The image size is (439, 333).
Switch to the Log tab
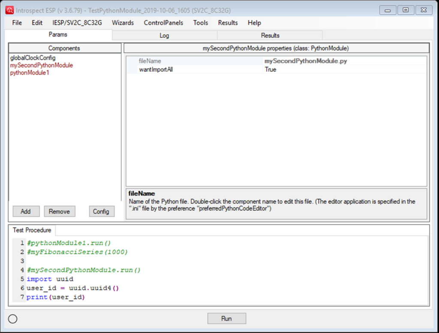[164, 36]
